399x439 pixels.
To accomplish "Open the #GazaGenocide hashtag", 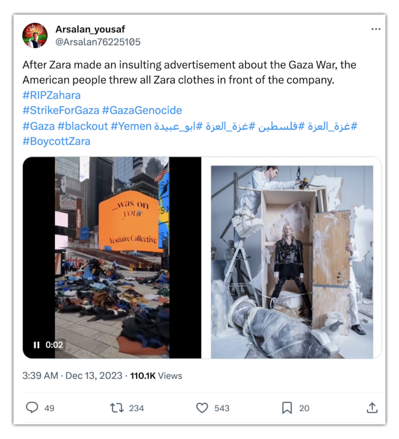I will [142, 111].
